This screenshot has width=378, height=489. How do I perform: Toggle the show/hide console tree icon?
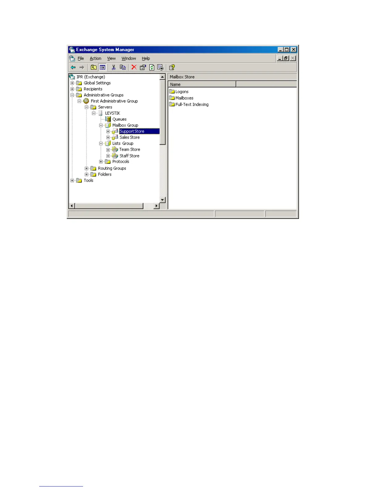[103, 67]
